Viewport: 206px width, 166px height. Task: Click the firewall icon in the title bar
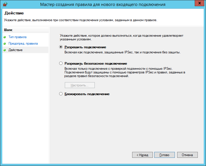point(5,4)
